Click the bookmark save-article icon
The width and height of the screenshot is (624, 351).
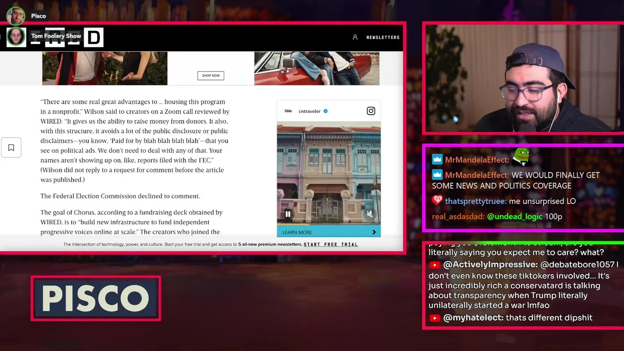pos(11,148)
